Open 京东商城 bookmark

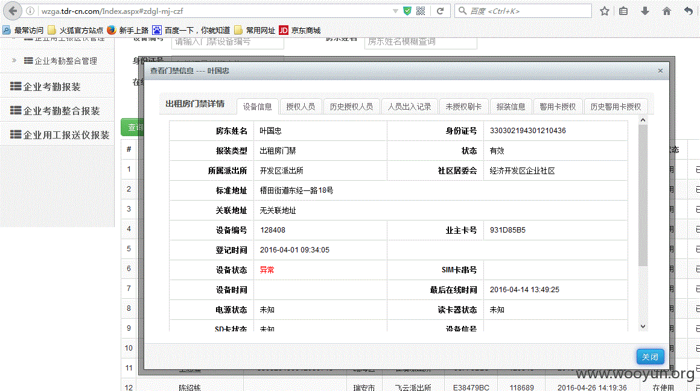[300, 30]
